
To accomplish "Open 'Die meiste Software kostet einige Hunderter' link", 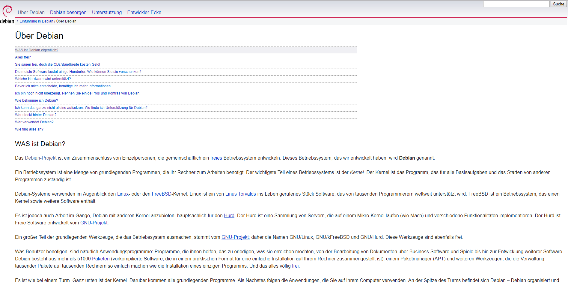I will point(78,72).
